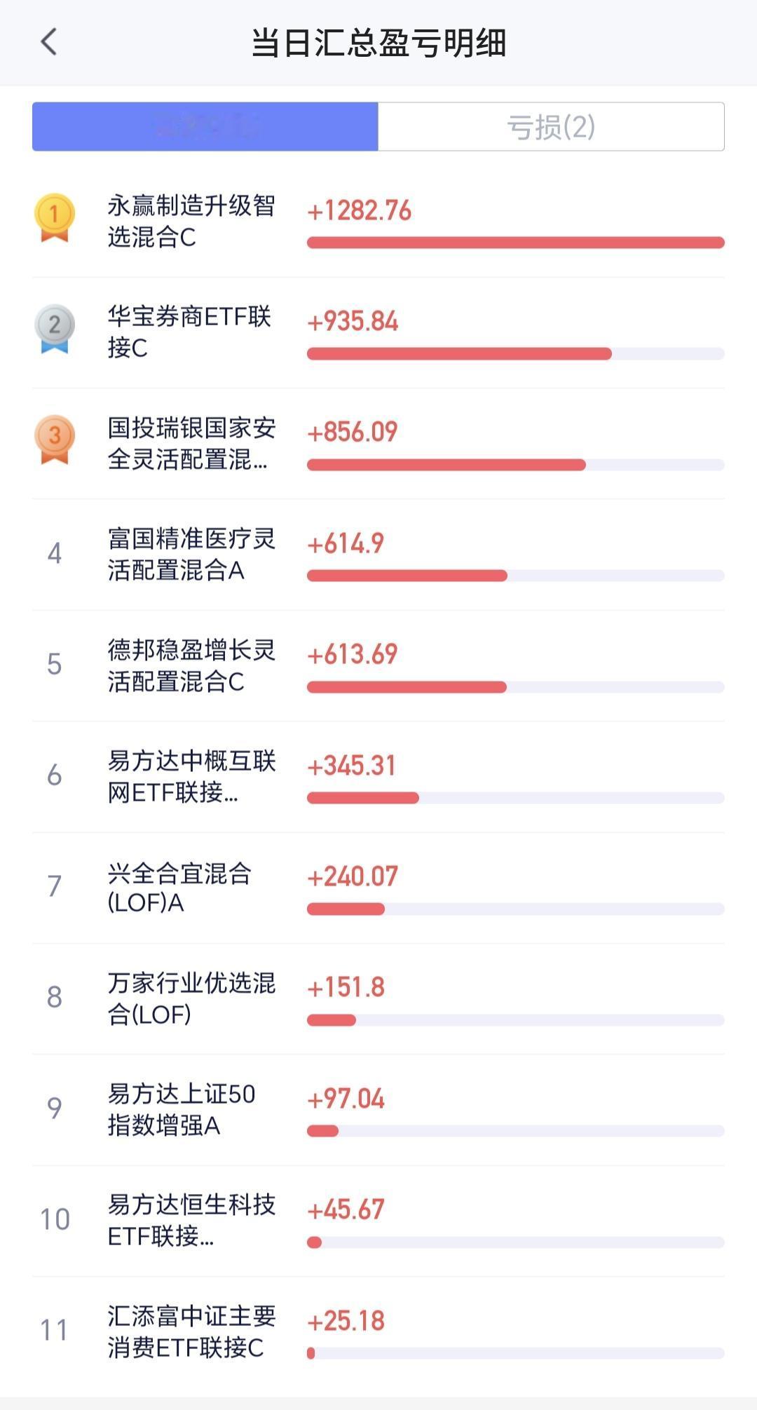Click the +45.67 gain value
757x1410 pixels.
pyautogui.click(x=346, y=1209)
